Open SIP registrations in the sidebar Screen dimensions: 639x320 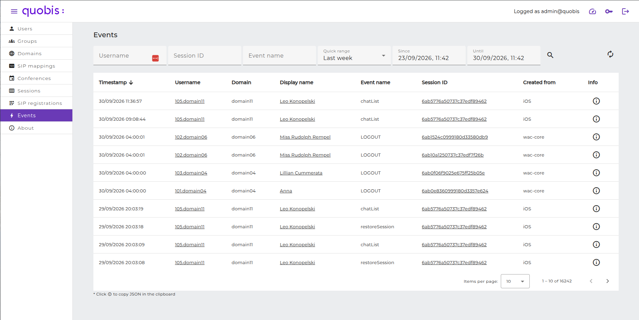(x=36, y=103)
